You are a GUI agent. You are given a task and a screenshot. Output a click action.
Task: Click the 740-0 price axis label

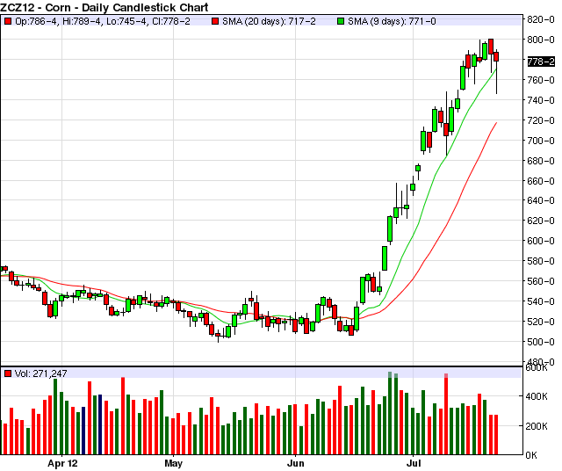541,100
